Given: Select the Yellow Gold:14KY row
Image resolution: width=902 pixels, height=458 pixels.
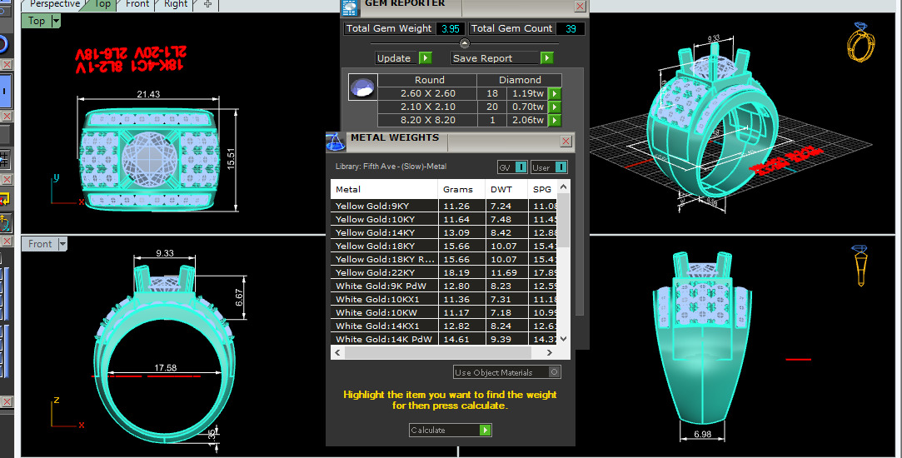Looking at the screenshot, I should point(444,232).
